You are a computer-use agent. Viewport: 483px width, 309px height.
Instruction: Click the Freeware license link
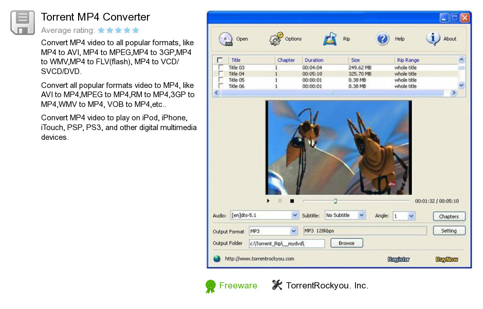tap(238, 285)
